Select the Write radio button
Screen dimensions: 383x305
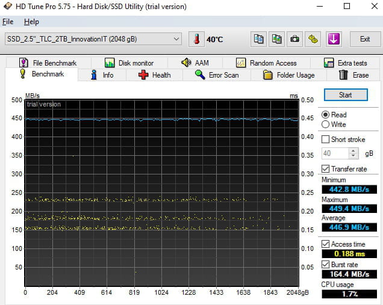click(x=326, y=124)
